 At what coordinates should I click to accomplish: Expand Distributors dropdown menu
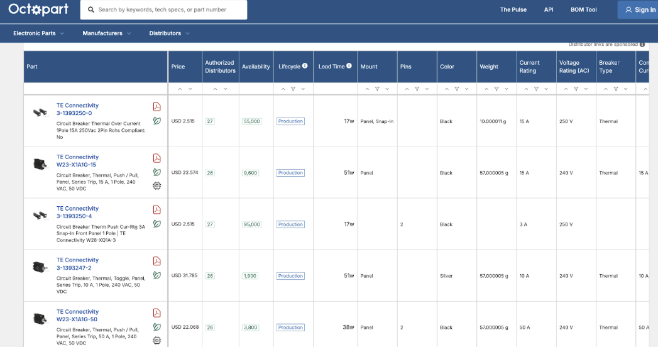(170, 33)
